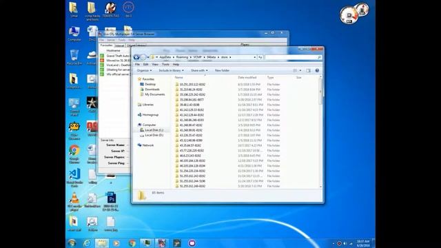The width and height of the screenshot is (441, 248).
Task: Sort by the Type column header
Action: 270,77
